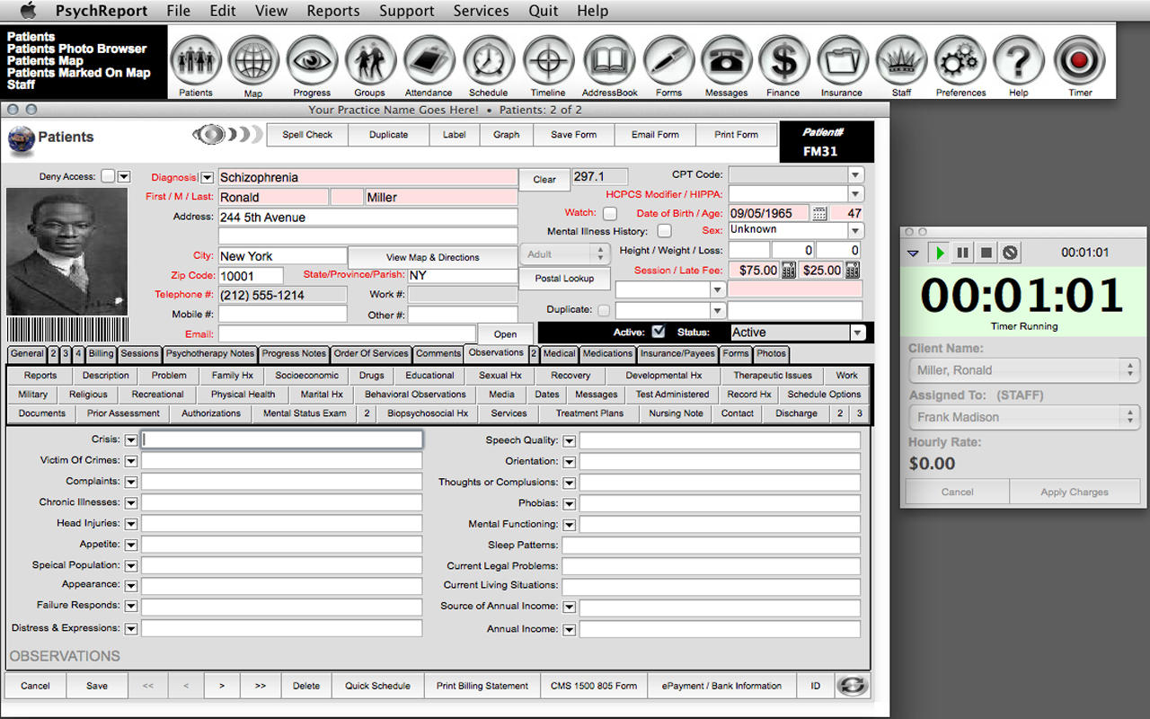Stop the timer
Screen dimensions: 1150x719
point(986,253)
